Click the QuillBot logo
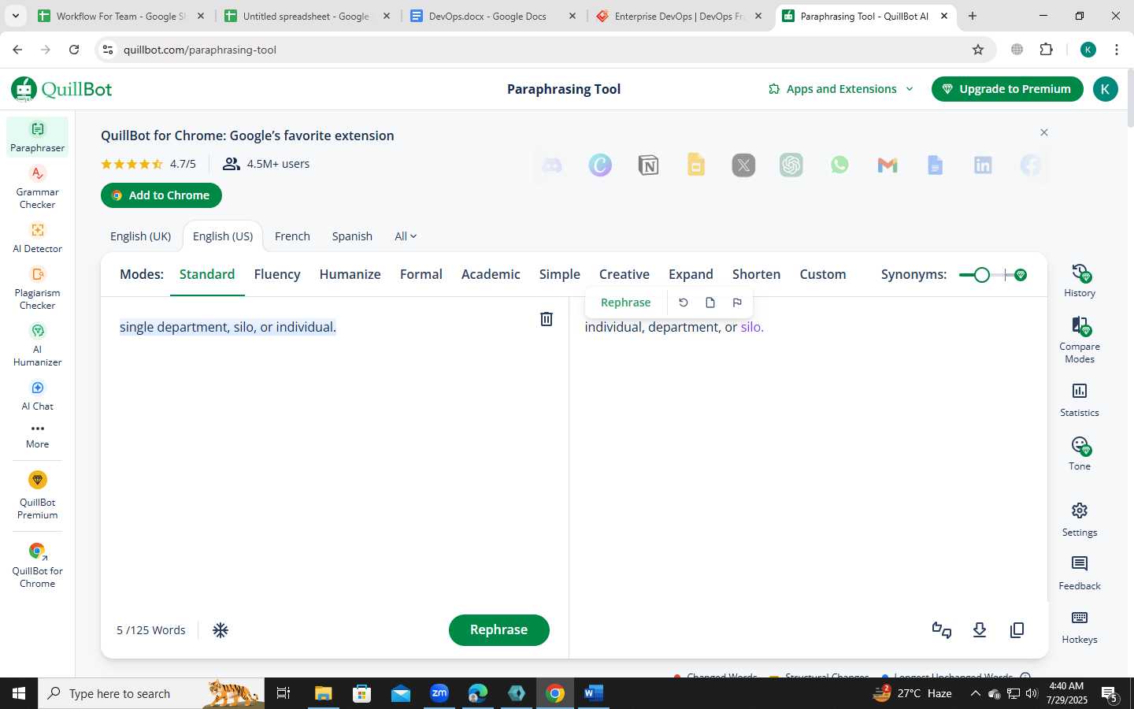This screenshot has height=709, width=1134. coord(61,89)
